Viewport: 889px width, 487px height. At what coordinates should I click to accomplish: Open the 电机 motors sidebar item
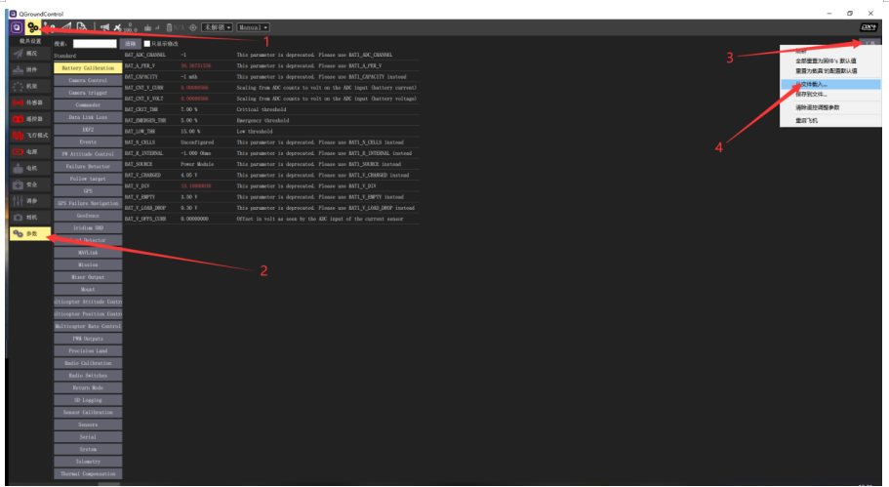point(30,169)
